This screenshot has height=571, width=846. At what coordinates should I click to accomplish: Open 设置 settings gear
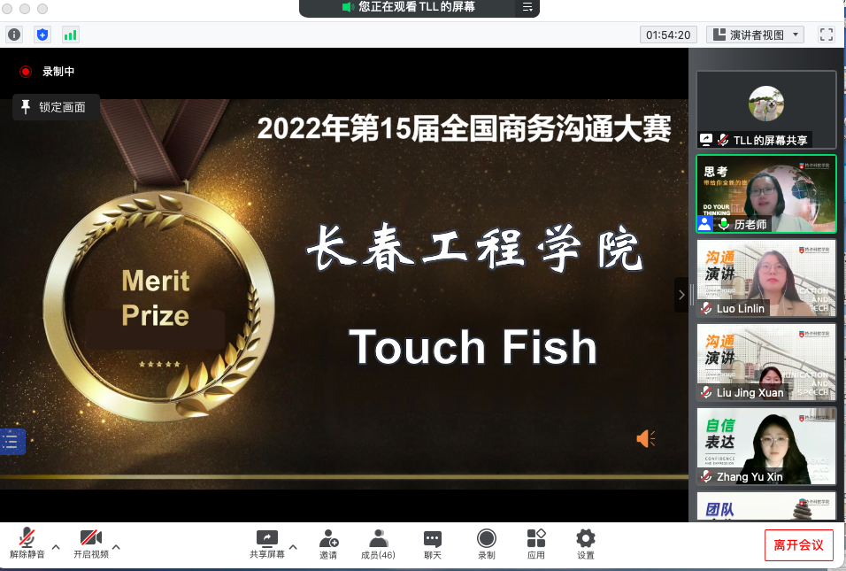coord(585,544)
